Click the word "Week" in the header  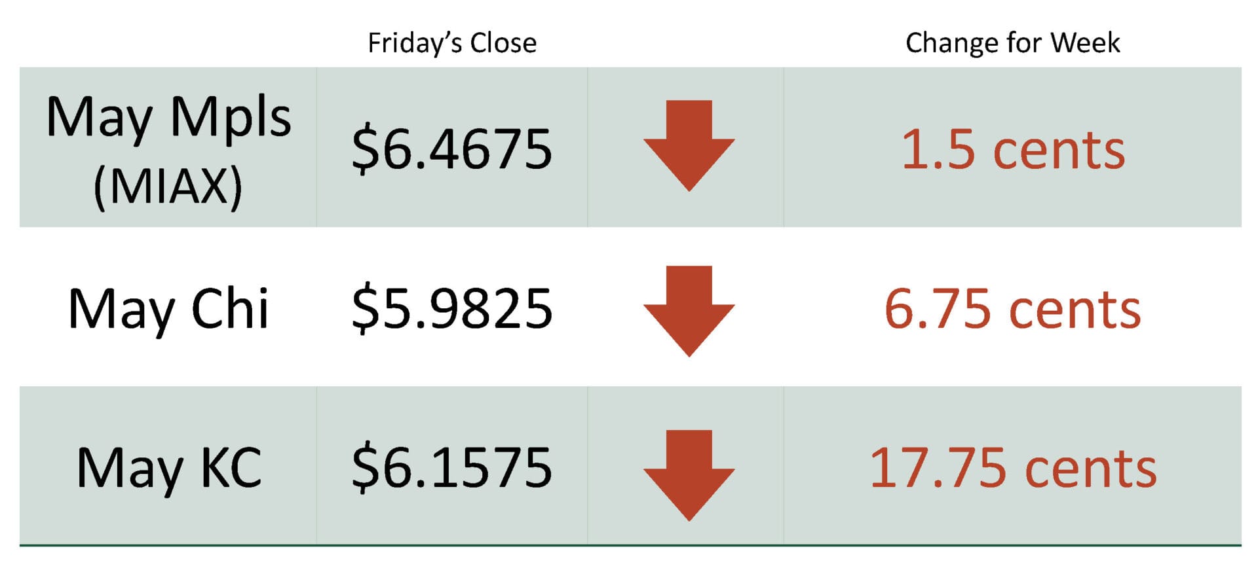click(x=1085, y=43)
